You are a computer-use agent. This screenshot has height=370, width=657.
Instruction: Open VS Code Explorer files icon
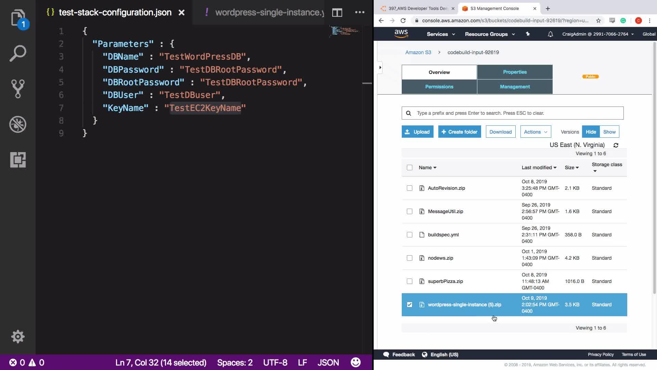coord(18,18)
